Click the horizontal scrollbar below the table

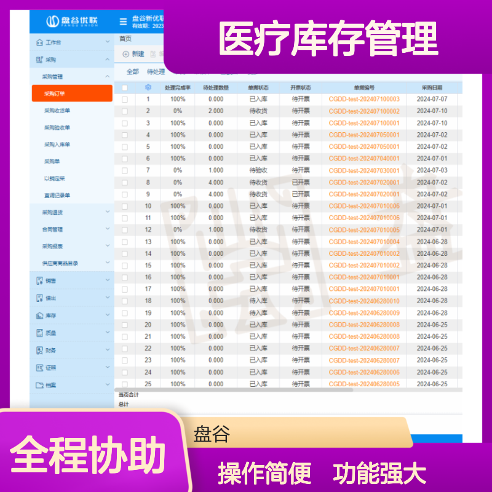[234, 390]
